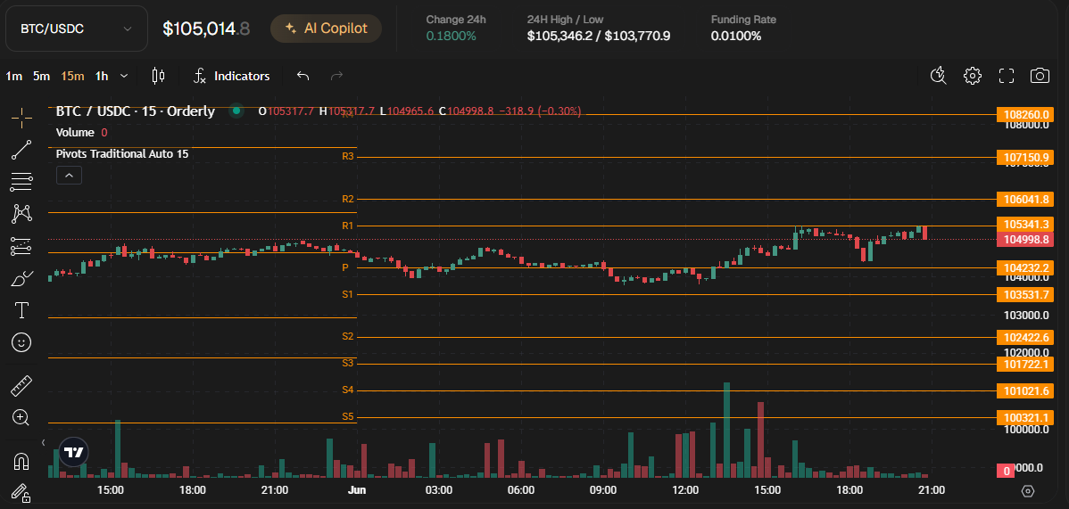The image size is (1069, 509).
Task: Select the text annotation tool
Action: click(21, 310)
